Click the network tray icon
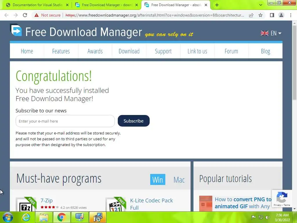The image size is (297, 223). tap(261, 217)
